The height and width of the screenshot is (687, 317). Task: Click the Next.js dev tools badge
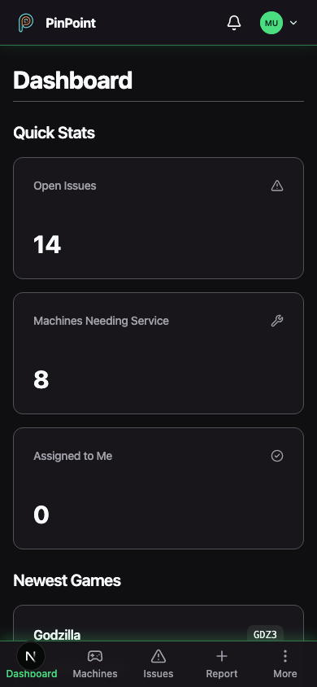click(31, 656)
